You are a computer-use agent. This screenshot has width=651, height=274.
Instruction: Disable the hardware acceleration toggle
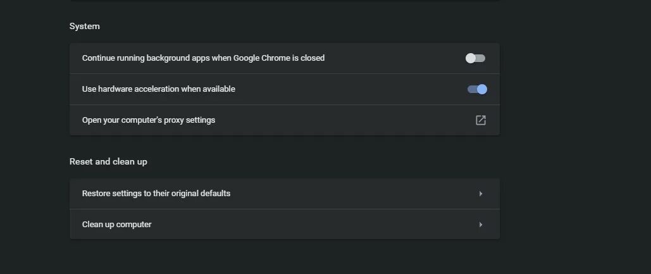(477, 89)
